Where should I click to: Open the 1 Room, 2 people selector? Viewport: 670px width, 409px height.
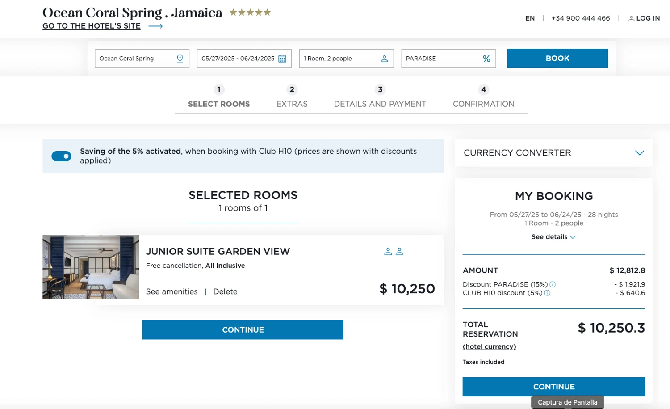pos(346,59)
